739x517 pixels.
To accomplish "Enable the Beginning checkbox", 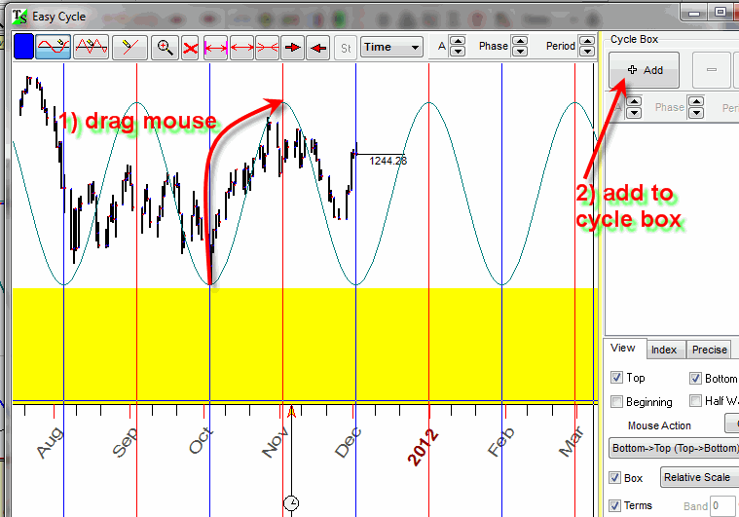I will (x=616, y=401).
